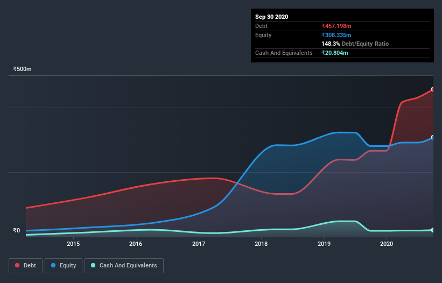Image resolution: width=442 pixels, height=283 pixels.
Task: Click the ₹500m y-axis label
Action: (22, 69)
